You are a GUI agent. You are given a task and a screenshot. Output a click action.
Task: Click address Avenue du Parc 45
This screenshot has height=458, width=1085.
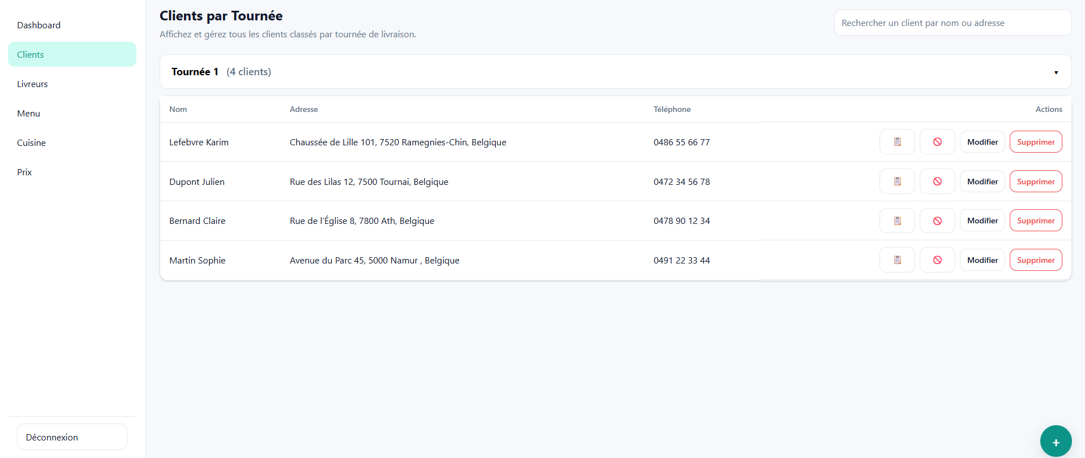point(375,260)
